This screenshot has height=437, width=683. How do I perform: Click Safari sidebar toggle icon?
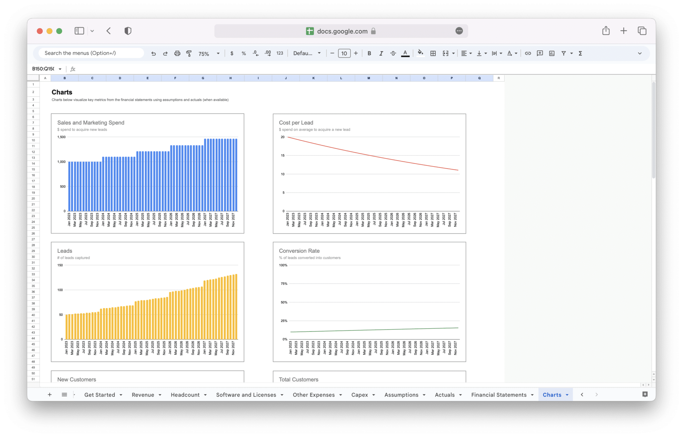coord(79,31)
